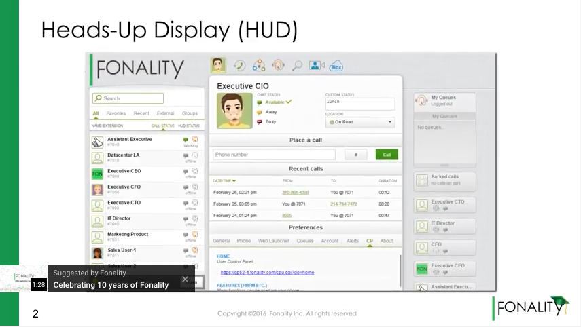This screenshot has width=581, height=327.
Task: Show All contacts tab
Action: pos(96,113)
